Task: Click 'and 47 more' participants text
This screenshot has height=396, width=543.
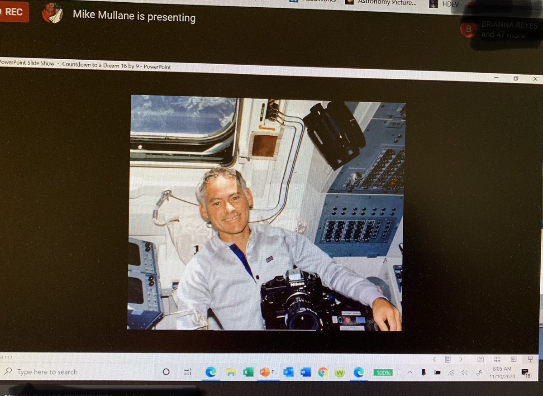Action: tap(503, 35)
